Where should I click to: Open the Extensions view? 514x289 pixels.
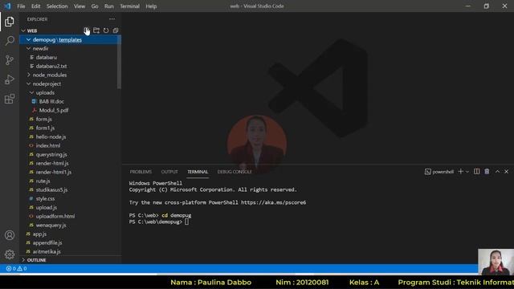pos(10,99)
